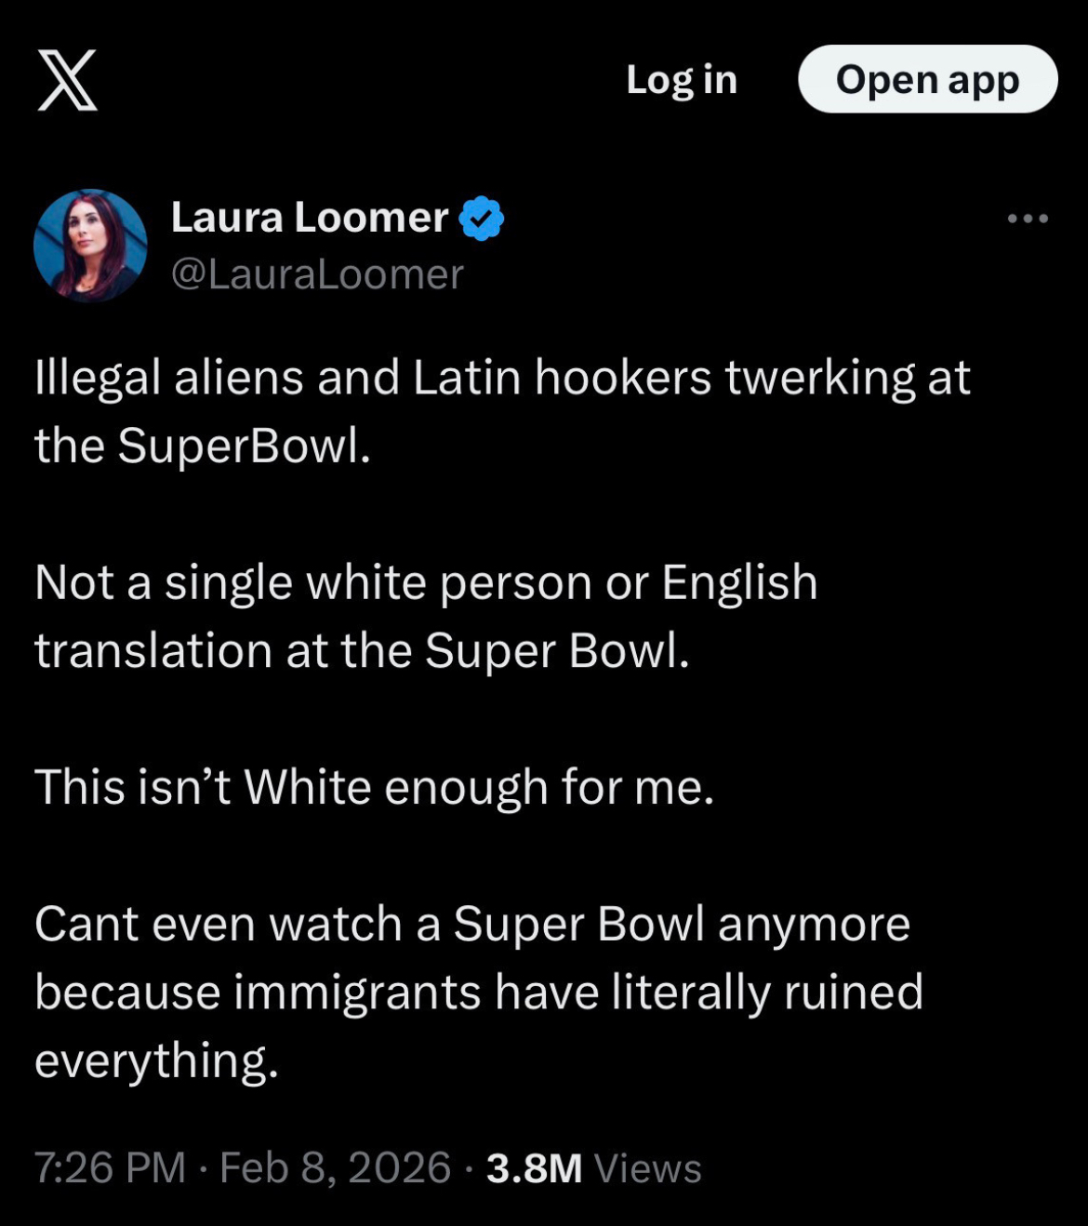Viewport: 1088px width, 1226px height.
Task: Click the line starting "Illegal aliens and Latin"
Action: [502, 378]
